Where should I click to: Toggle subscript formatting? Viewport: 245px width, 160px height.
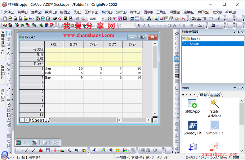(159, 25)
